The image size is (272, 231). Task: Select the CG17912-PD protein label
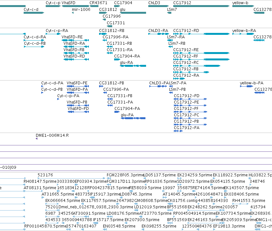(187, 96)
